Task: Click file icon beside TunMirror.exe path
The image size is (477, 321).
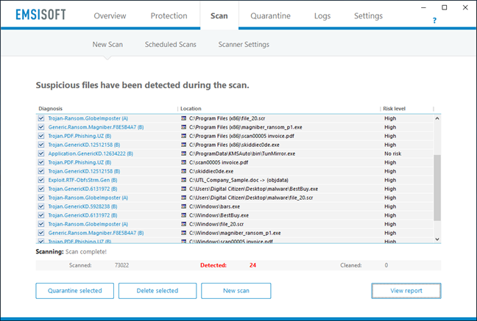Action: click(x=184, y=154)
